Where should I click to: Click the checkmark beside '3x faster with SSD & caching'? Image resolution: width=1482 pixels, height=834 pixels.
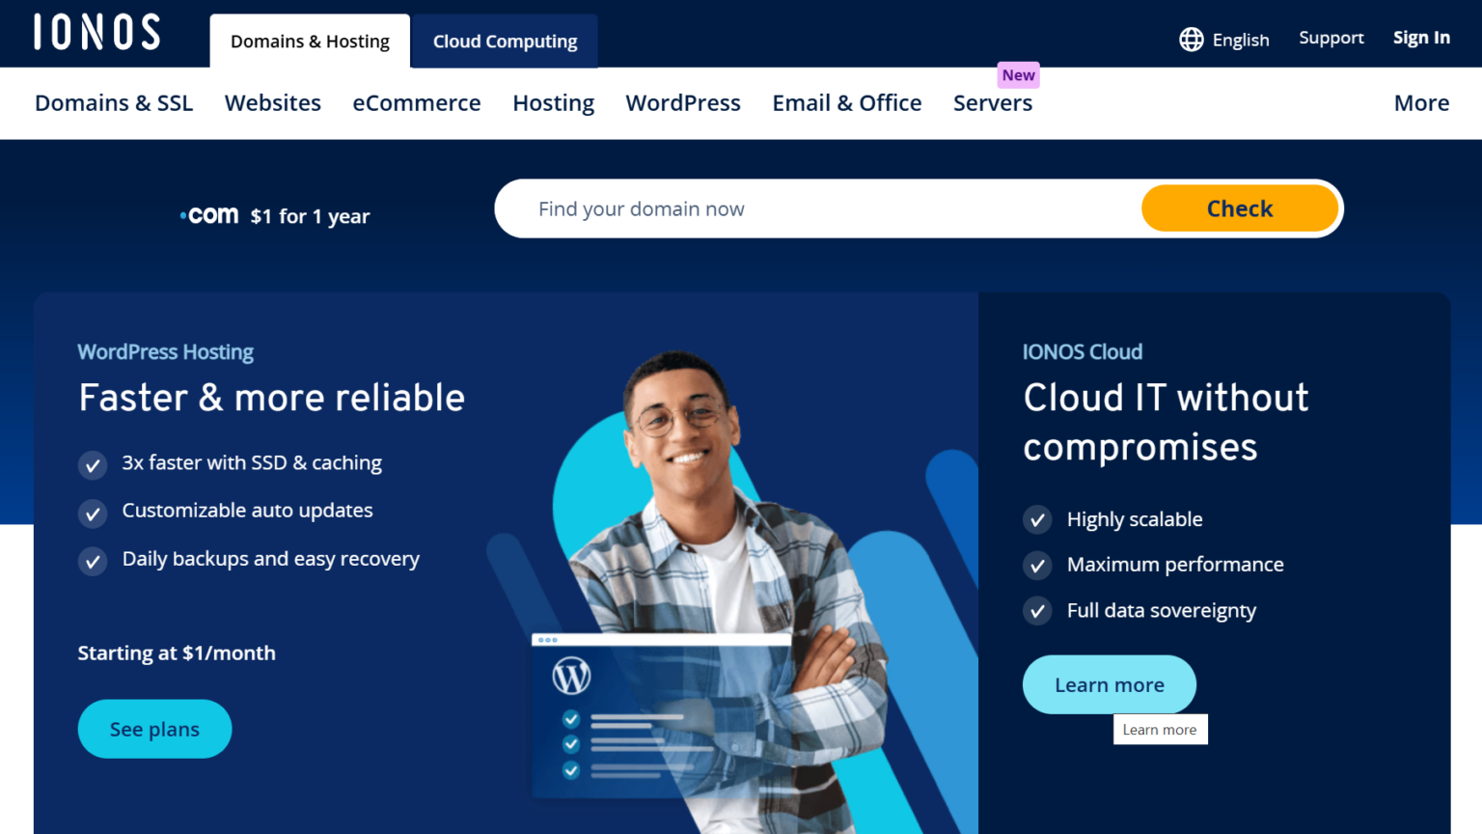[x=92, y=464]
